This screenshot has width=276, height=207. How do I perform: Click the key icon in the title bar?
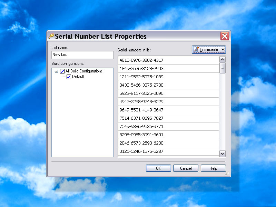(x=51, y=36)
